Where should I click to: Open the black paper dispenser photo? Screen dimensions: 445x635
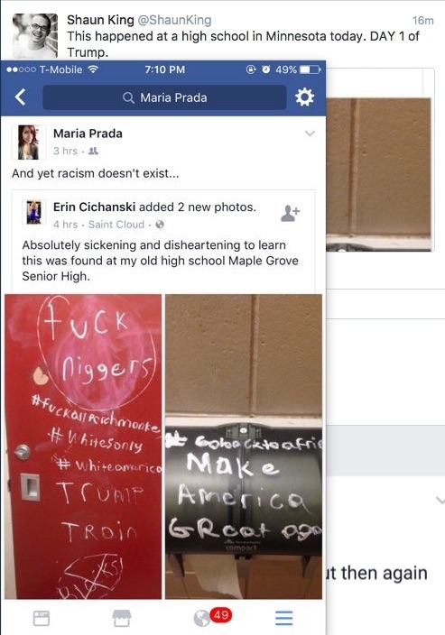coord(244,446)
